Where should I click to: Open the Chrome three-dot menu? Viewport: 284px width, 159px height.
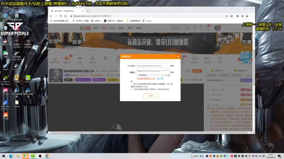(252, 16)
